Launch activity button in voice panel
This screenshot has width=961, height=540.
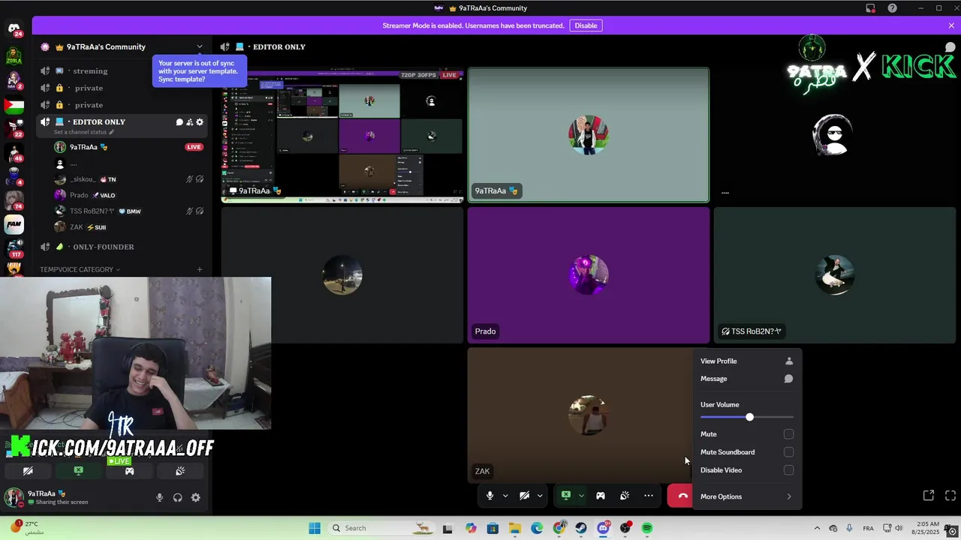129,471
